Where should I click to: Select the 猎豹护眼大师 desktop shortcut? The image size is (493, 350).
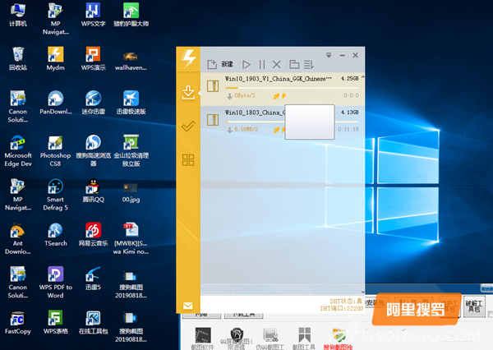tap(131, 15)
